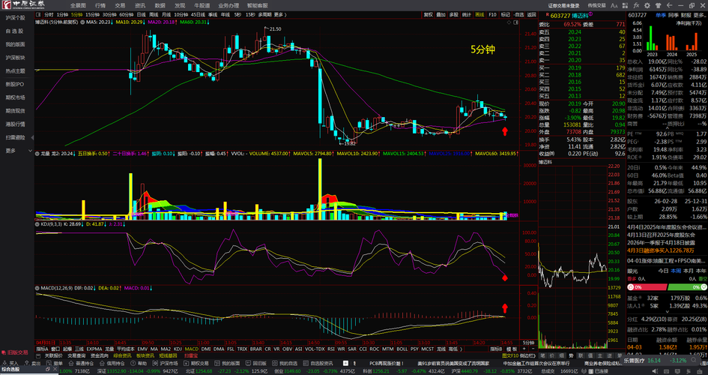The height and width of the screenshot is (375, 708).
Task: Click the F10 company info button
Action: click(x=493, y=14)
